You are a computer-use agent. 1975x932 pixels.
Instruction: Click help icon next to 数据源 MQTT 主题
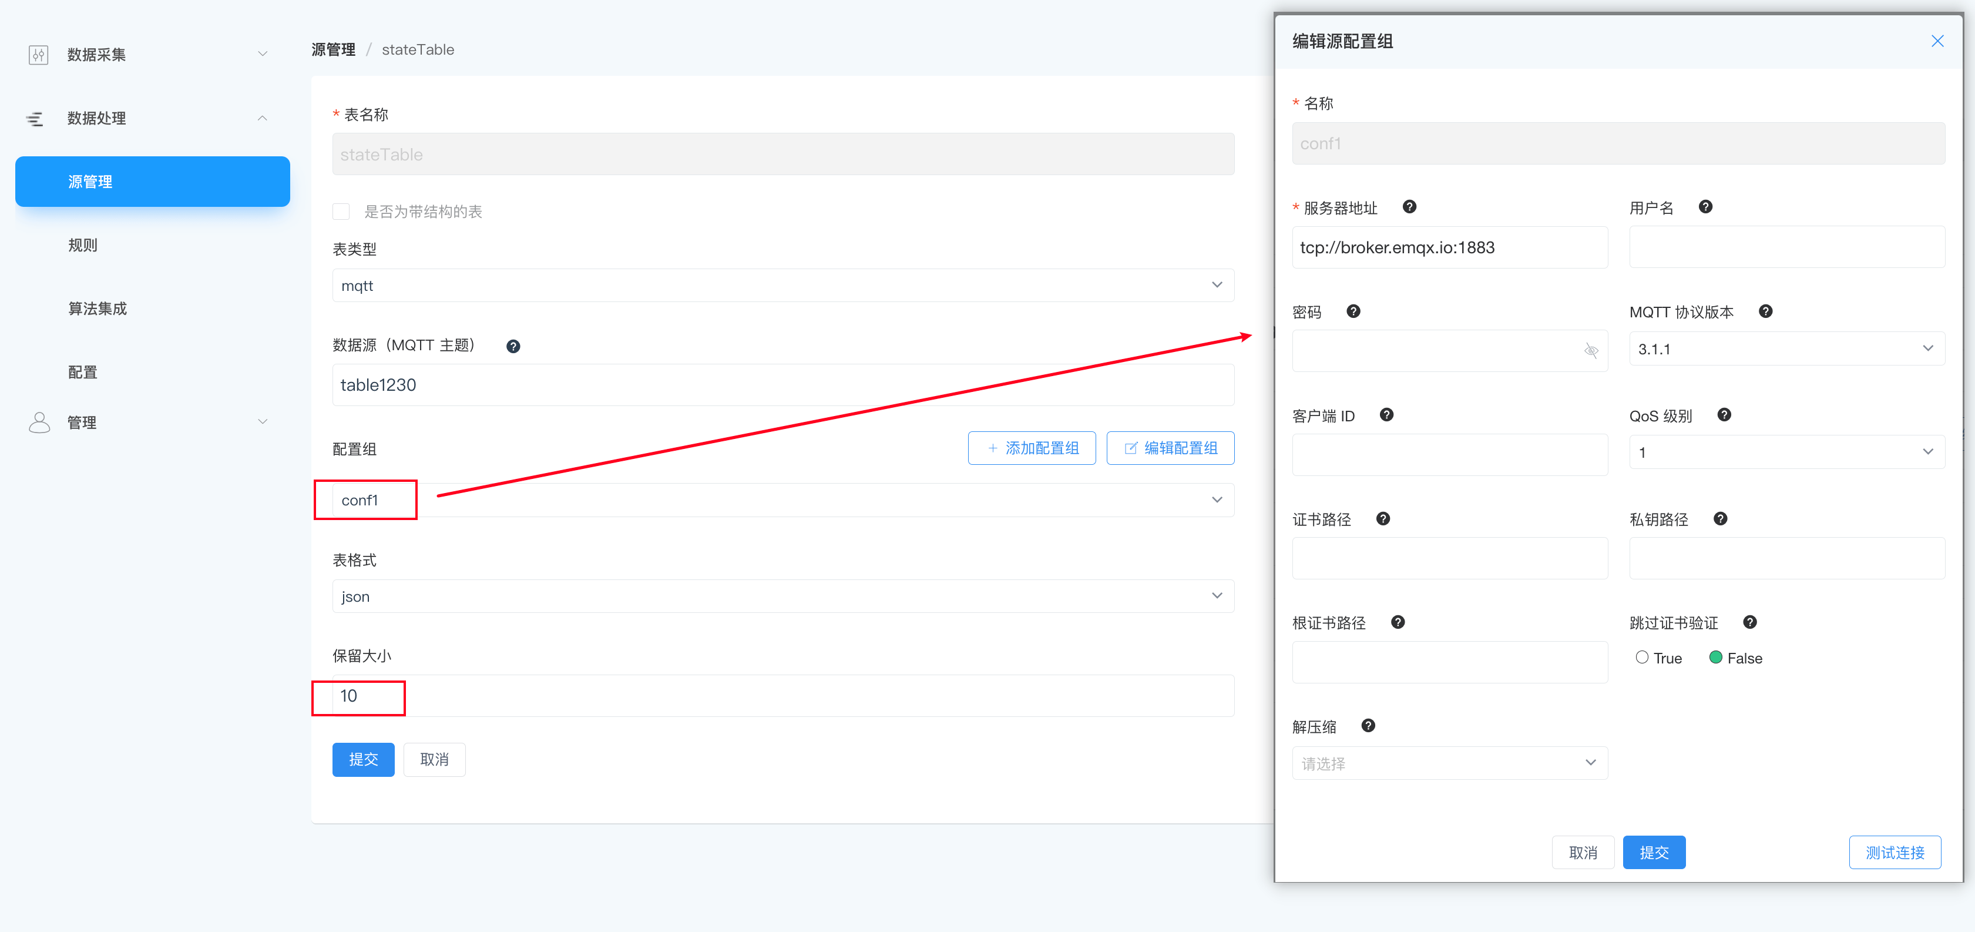click(x=513, y=346)
